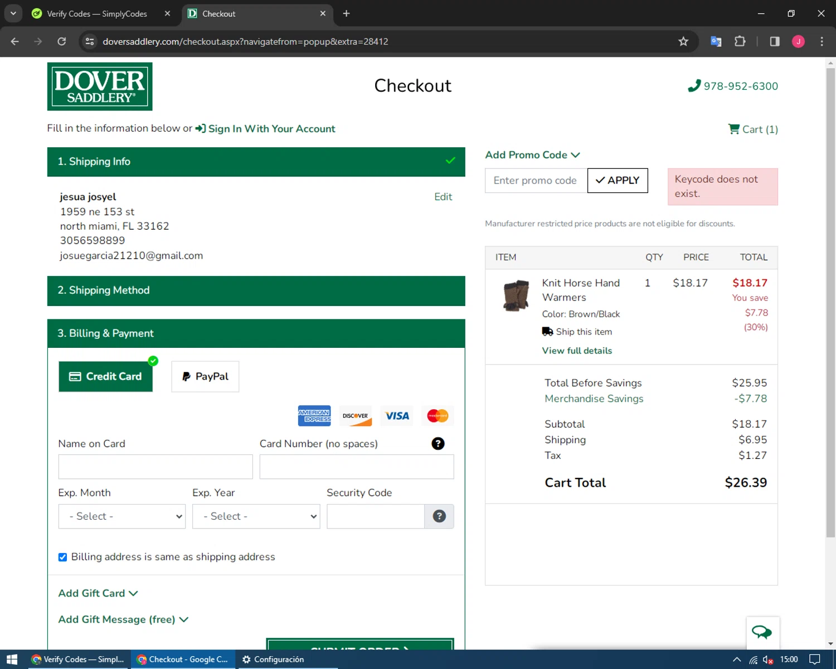Click the Card Number input field
The height and width of the screenshot is (669, 836).
click(x=357, y=467)
